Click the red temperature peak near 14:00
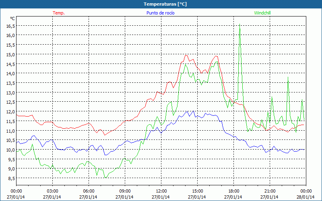The image size is (322, 201). (x=186, y=55)
